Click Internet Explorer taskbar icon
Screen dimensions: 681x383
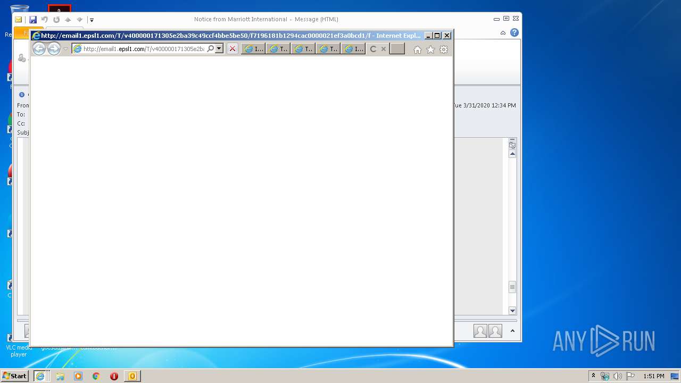(40, 376)
